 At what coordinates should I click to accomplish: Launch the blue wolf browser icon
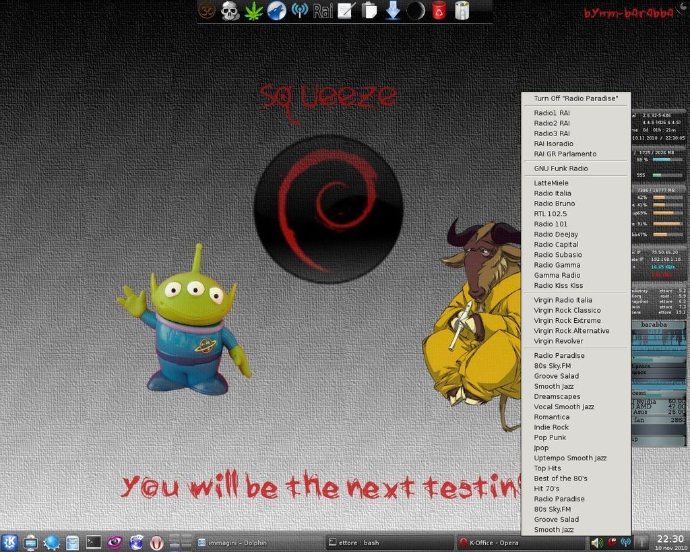pos(277,11)
